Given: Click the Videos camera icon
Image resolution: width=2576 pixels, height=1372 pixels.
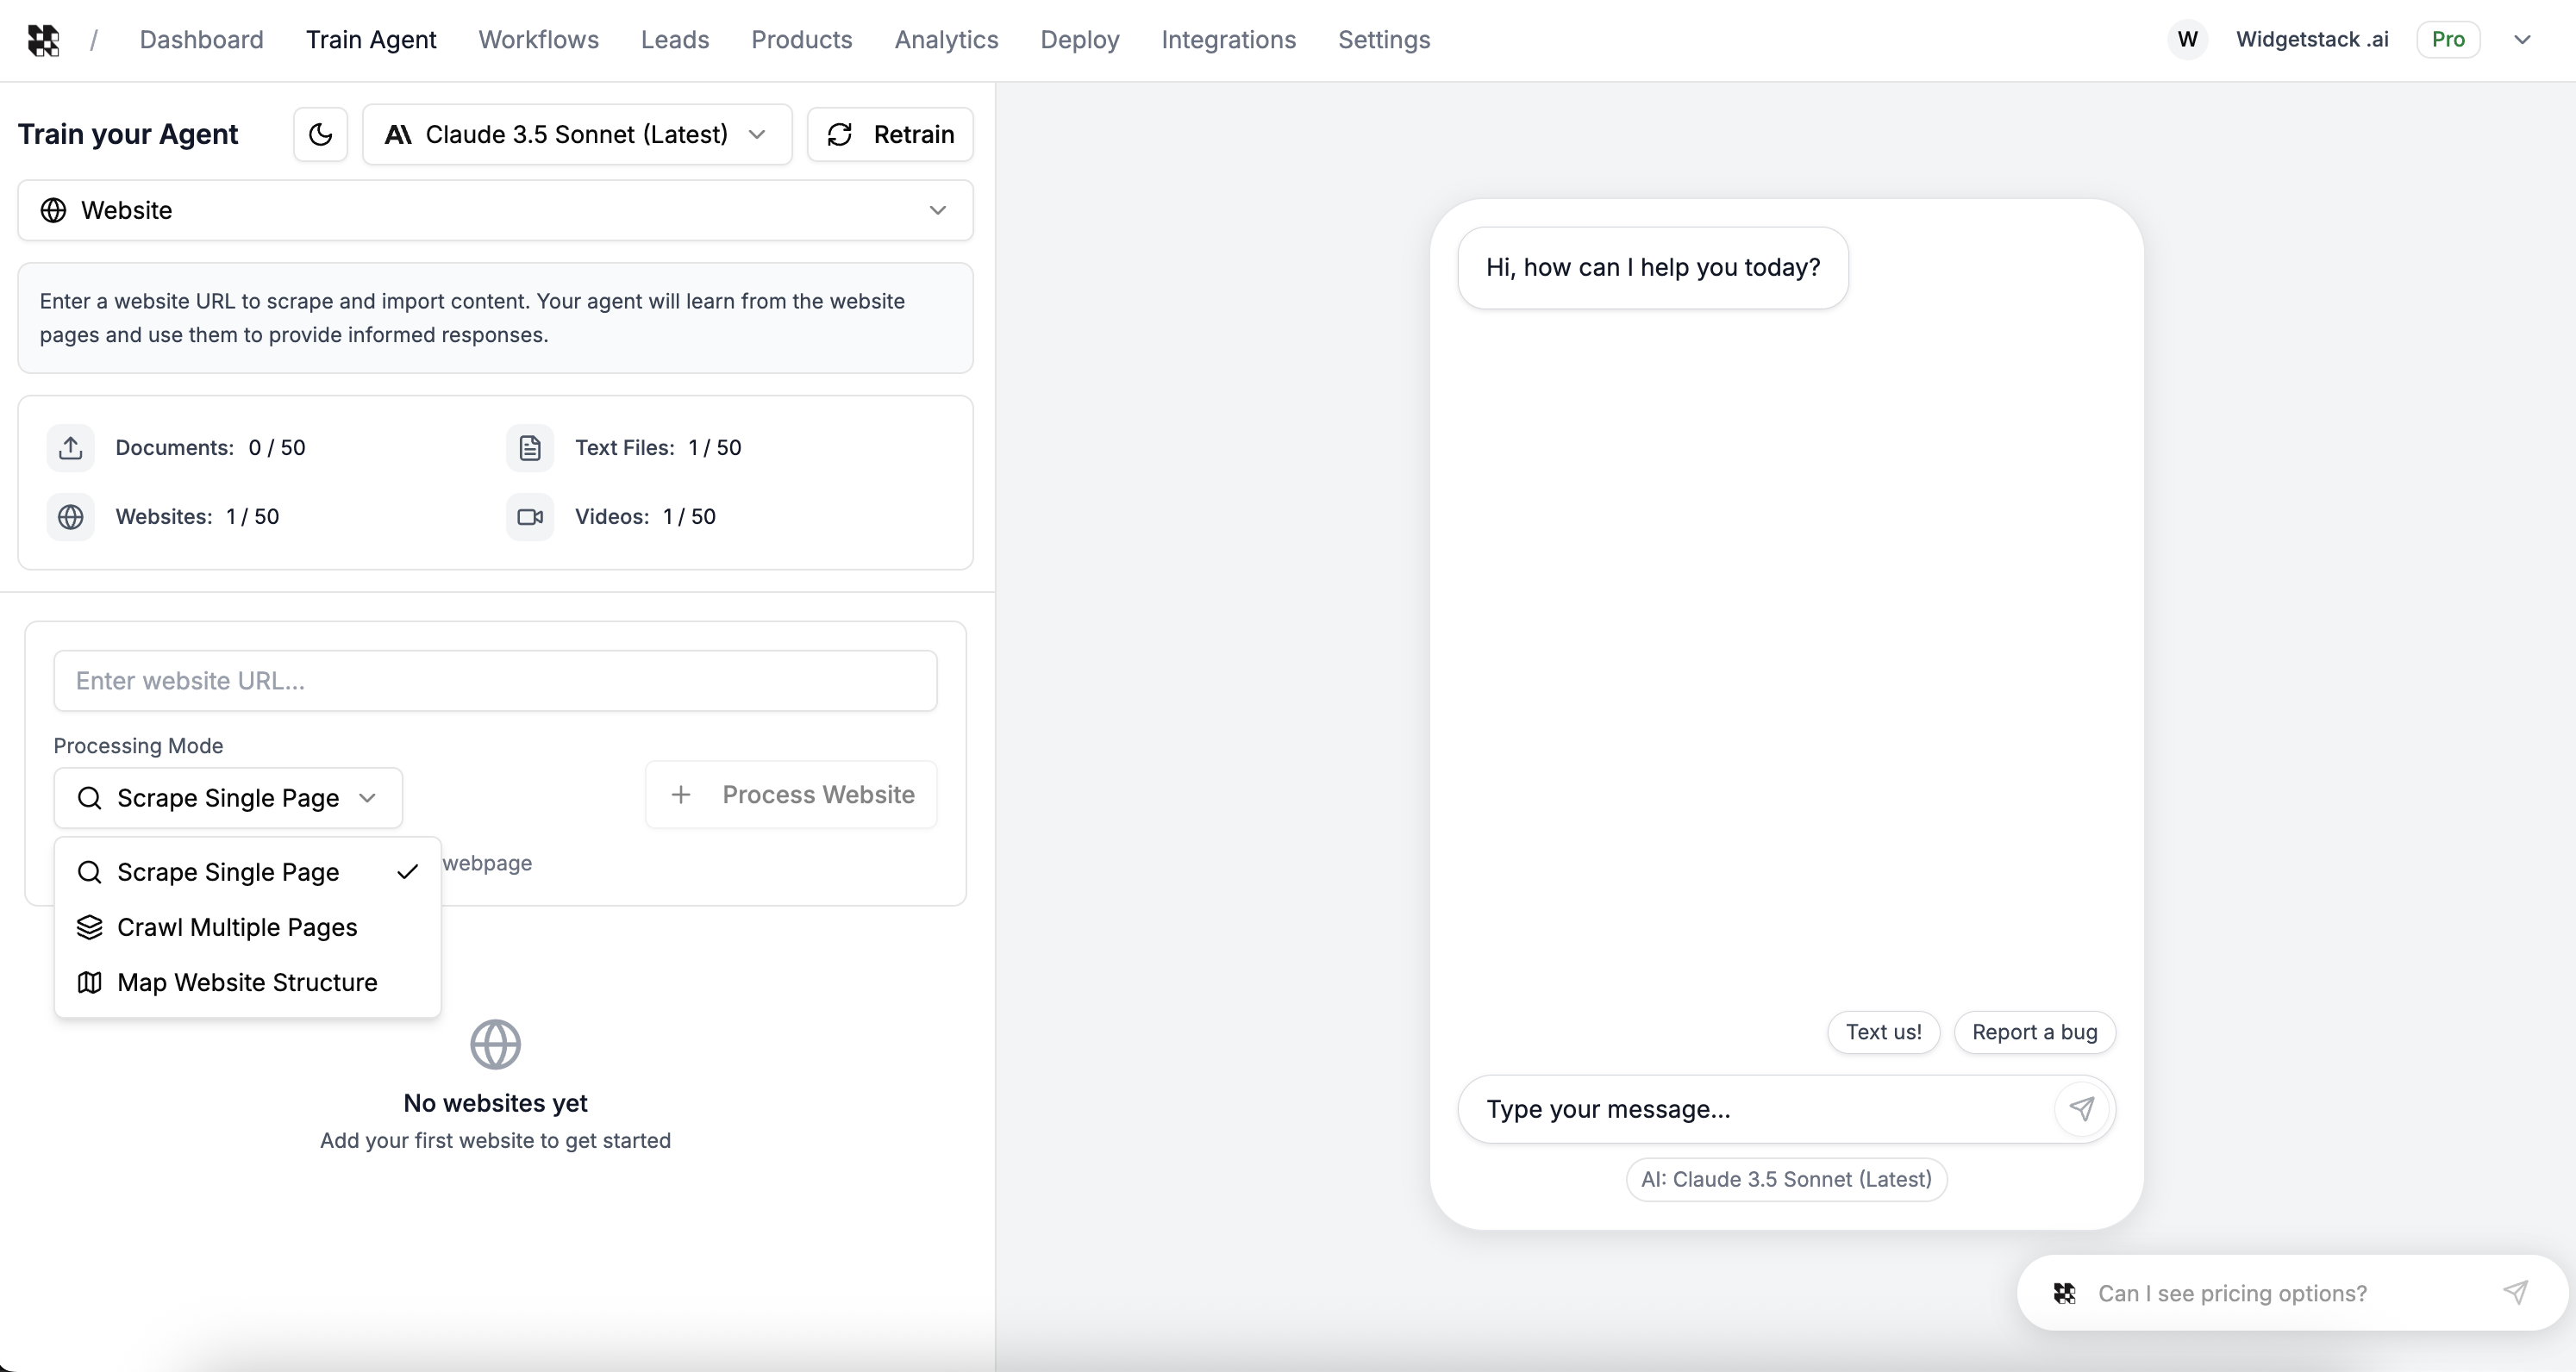Looking at the screenshot, I should click(529, 517).
